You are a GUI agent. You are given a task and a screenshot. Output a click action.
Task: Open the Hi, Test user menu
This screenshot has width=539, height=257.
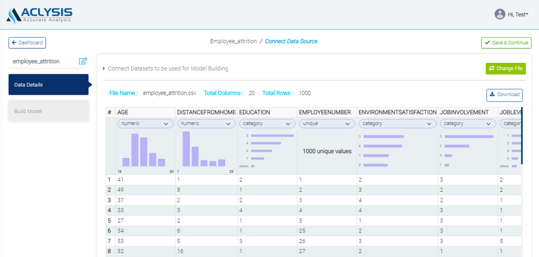518,15
